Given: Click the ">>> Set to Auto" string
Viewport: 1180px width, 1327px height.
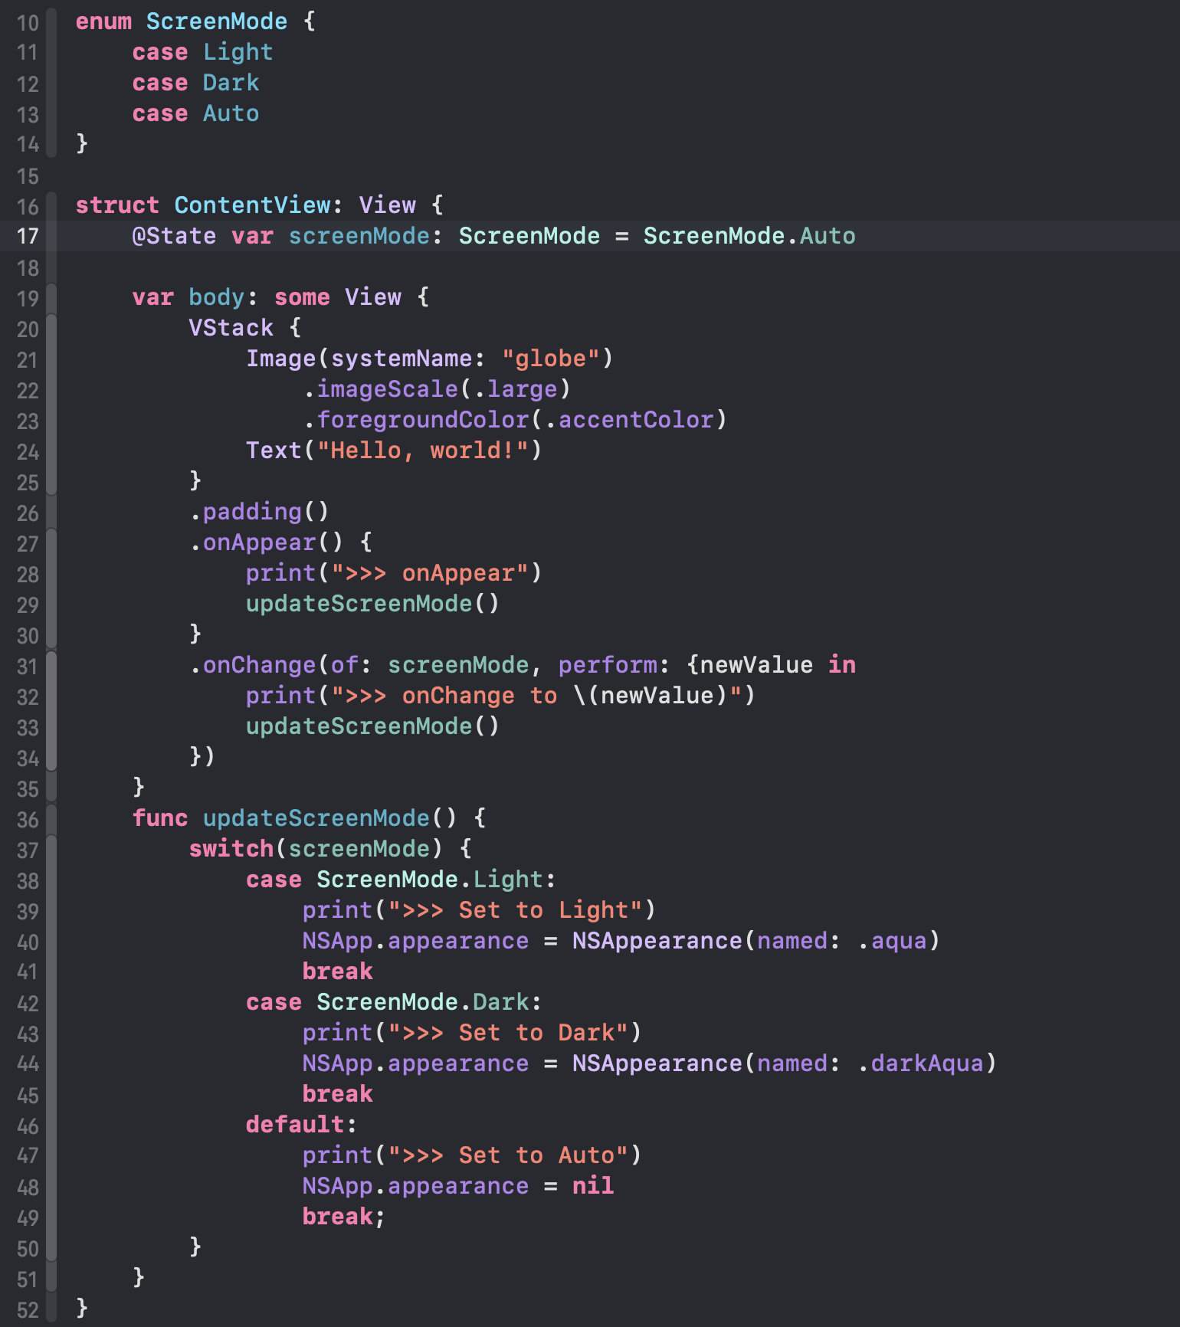Looking at the screenshot, I should point(508,1155).
